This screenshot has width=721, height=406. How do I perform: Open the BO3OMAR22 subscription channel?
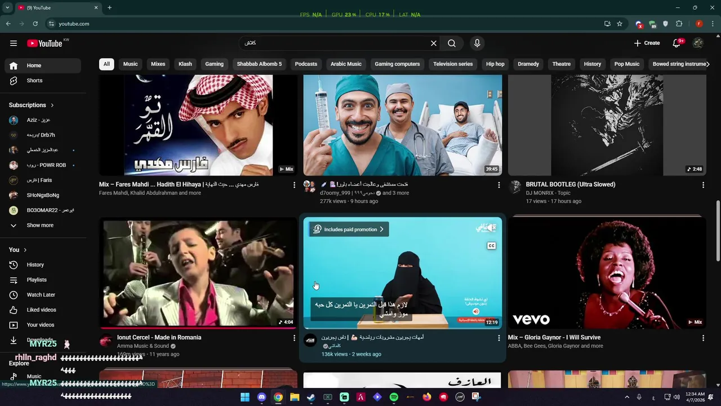43,210
